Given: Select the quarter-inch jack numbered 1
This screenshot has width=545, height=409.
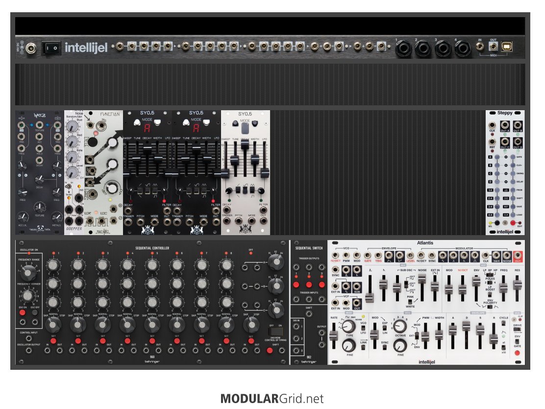Looking at the screenshot, I should [x=403, y=48].
